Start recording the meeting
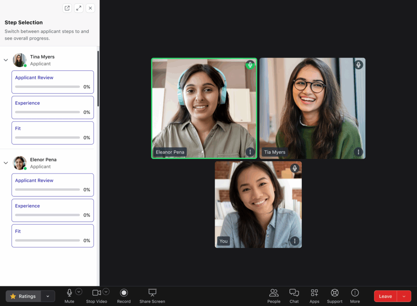417x306 pixels. coord(124,296)
